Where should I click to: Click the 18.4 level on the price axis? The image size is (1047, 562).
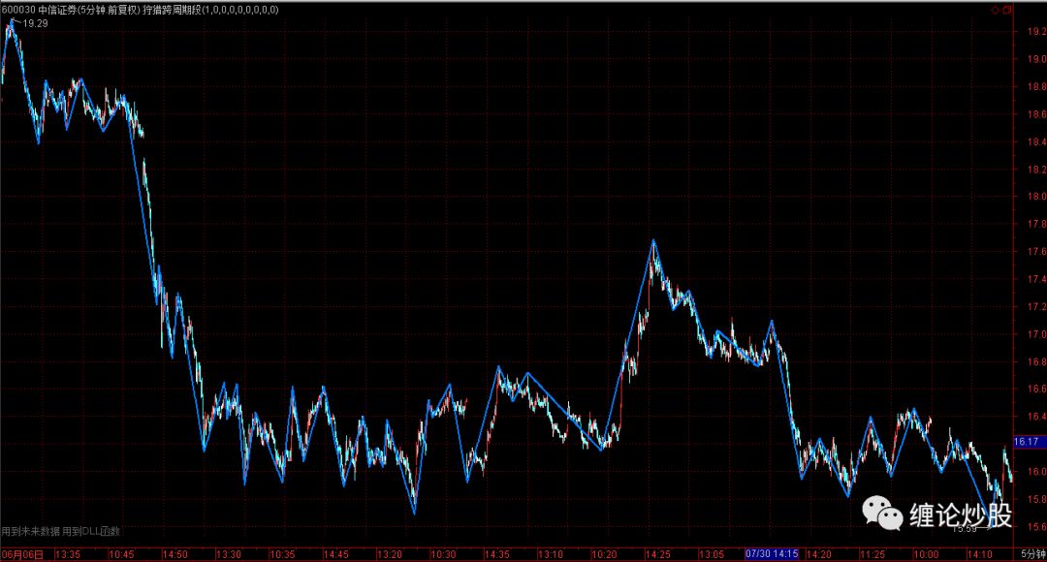(x=1030, y=141)
